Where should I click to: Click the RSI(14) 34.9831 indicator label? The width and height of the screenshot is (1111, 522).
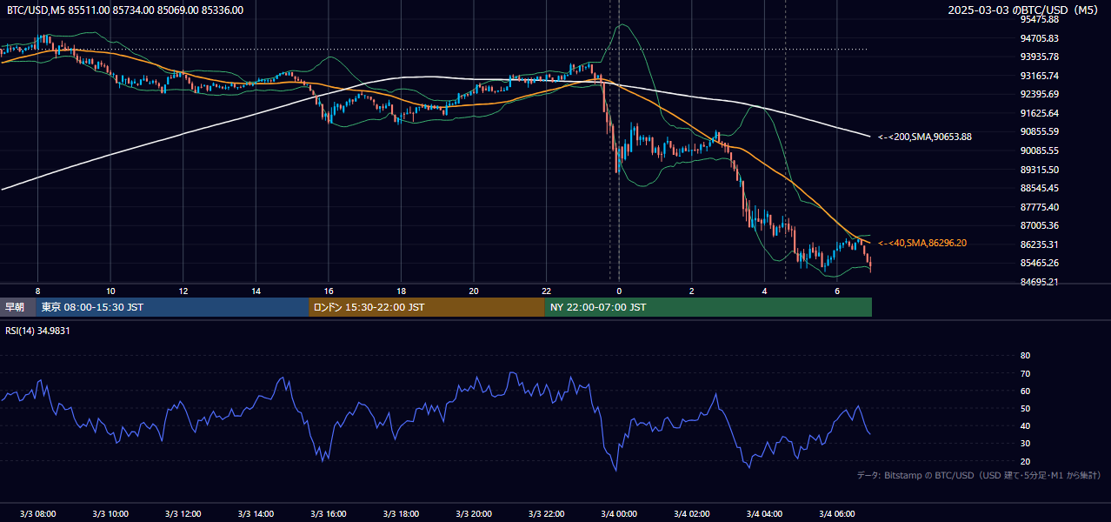37,331
